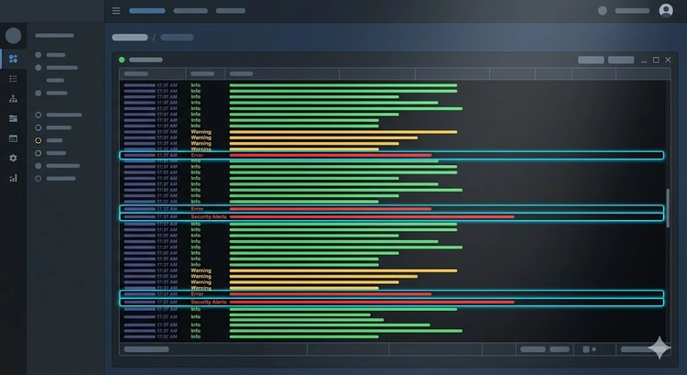Open the user profile avatar in the top-right corner

point(666,10)
